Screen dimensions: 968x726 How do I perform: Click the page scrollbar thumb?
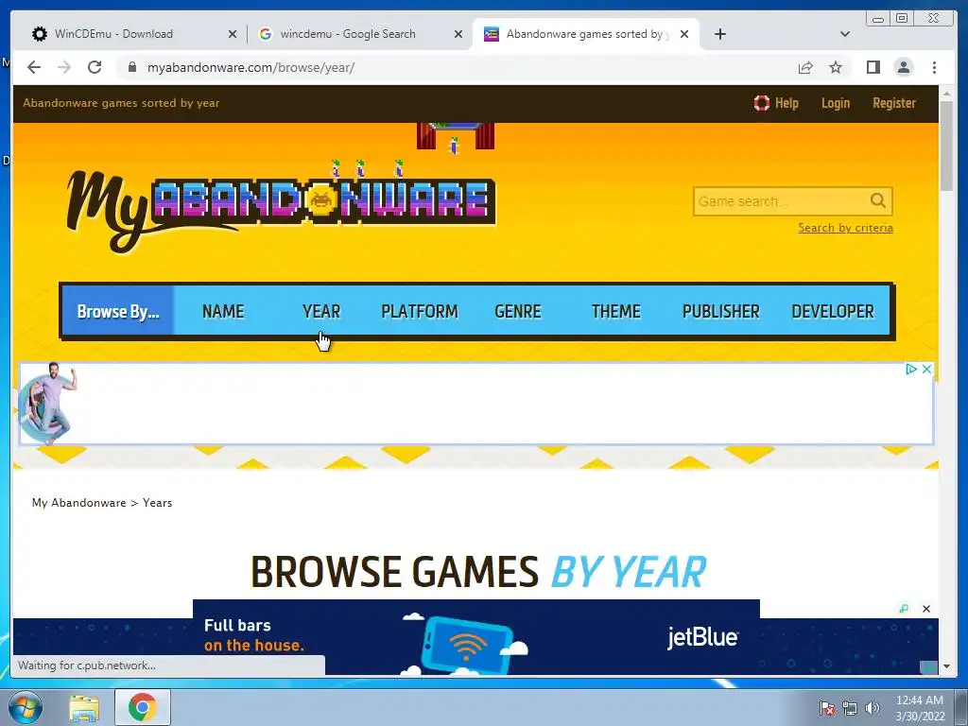[x=945, y=145]
